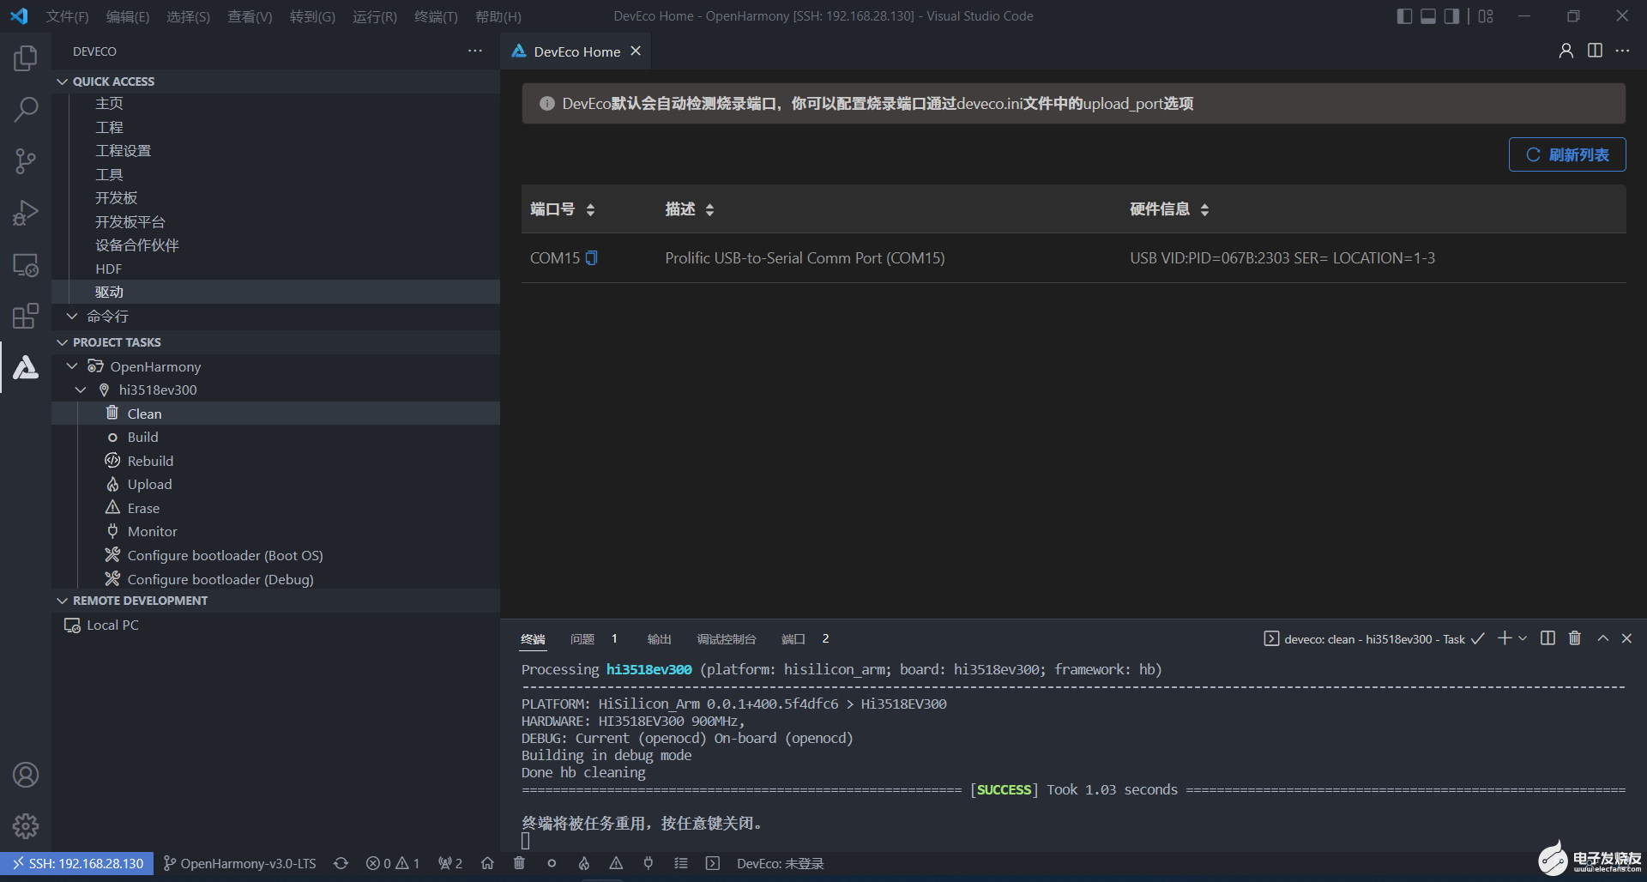Split the editor to the right
Screen dimensions: 1647x882
(1595, 51)
